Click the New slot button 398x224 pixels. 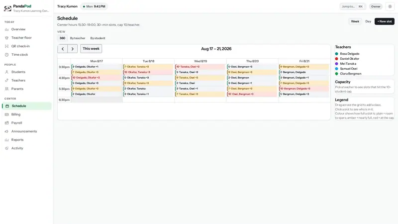tap(384, 21)
